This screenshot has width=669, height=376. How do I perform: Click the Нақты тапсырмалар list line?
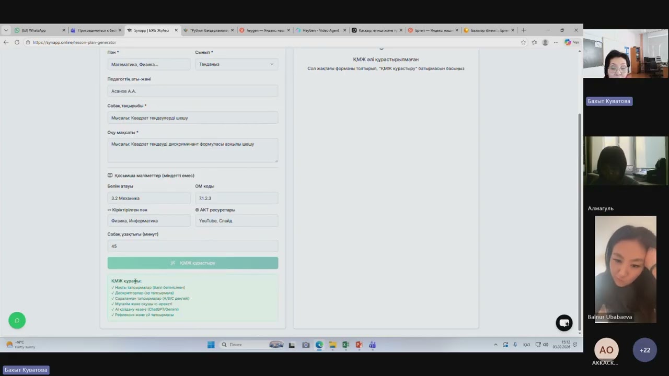point(148,288)
